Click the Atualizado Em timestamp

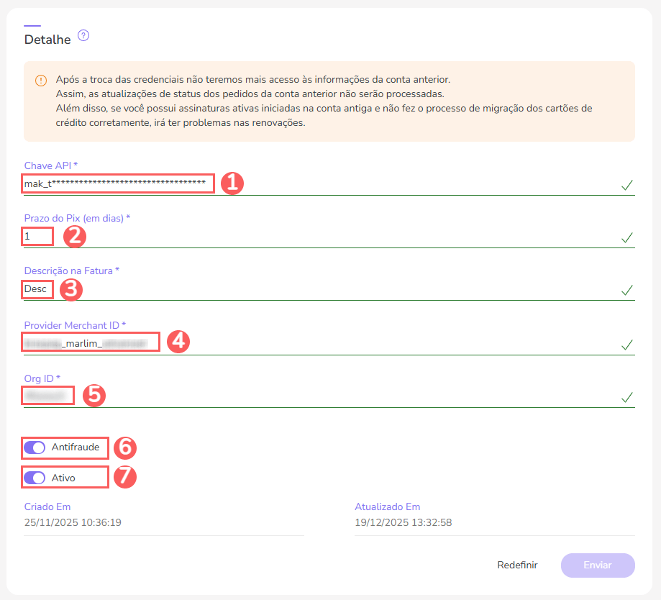[403, 522]
